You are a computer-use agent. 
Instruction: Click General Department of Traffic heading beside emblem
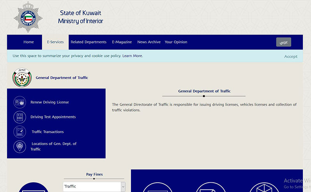click(62, 78)
